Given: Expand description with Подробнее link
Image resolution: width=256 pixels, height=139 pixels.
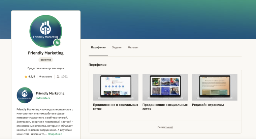Looking at the screenshot, I should [55, 134].
